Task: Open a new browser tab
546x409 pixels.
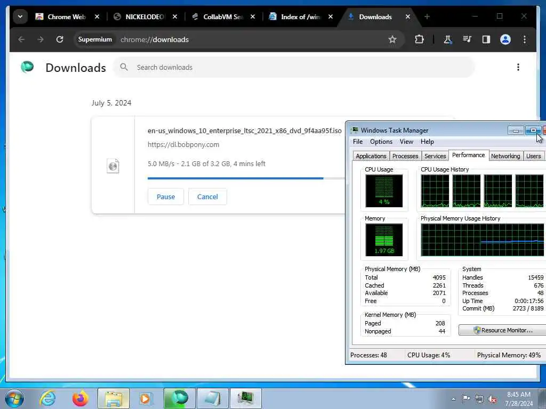Action: tap(427, 17)
